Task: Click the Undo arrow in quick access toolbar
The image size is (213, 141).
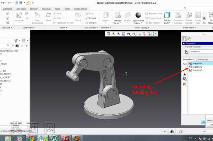Action: [x=2, y=3]
